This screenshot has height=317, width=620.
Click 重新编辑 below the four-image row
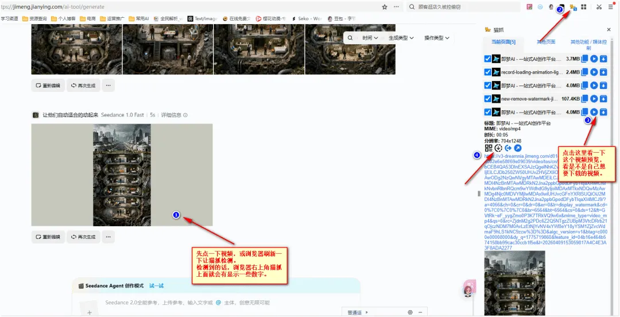pos(48,85)
